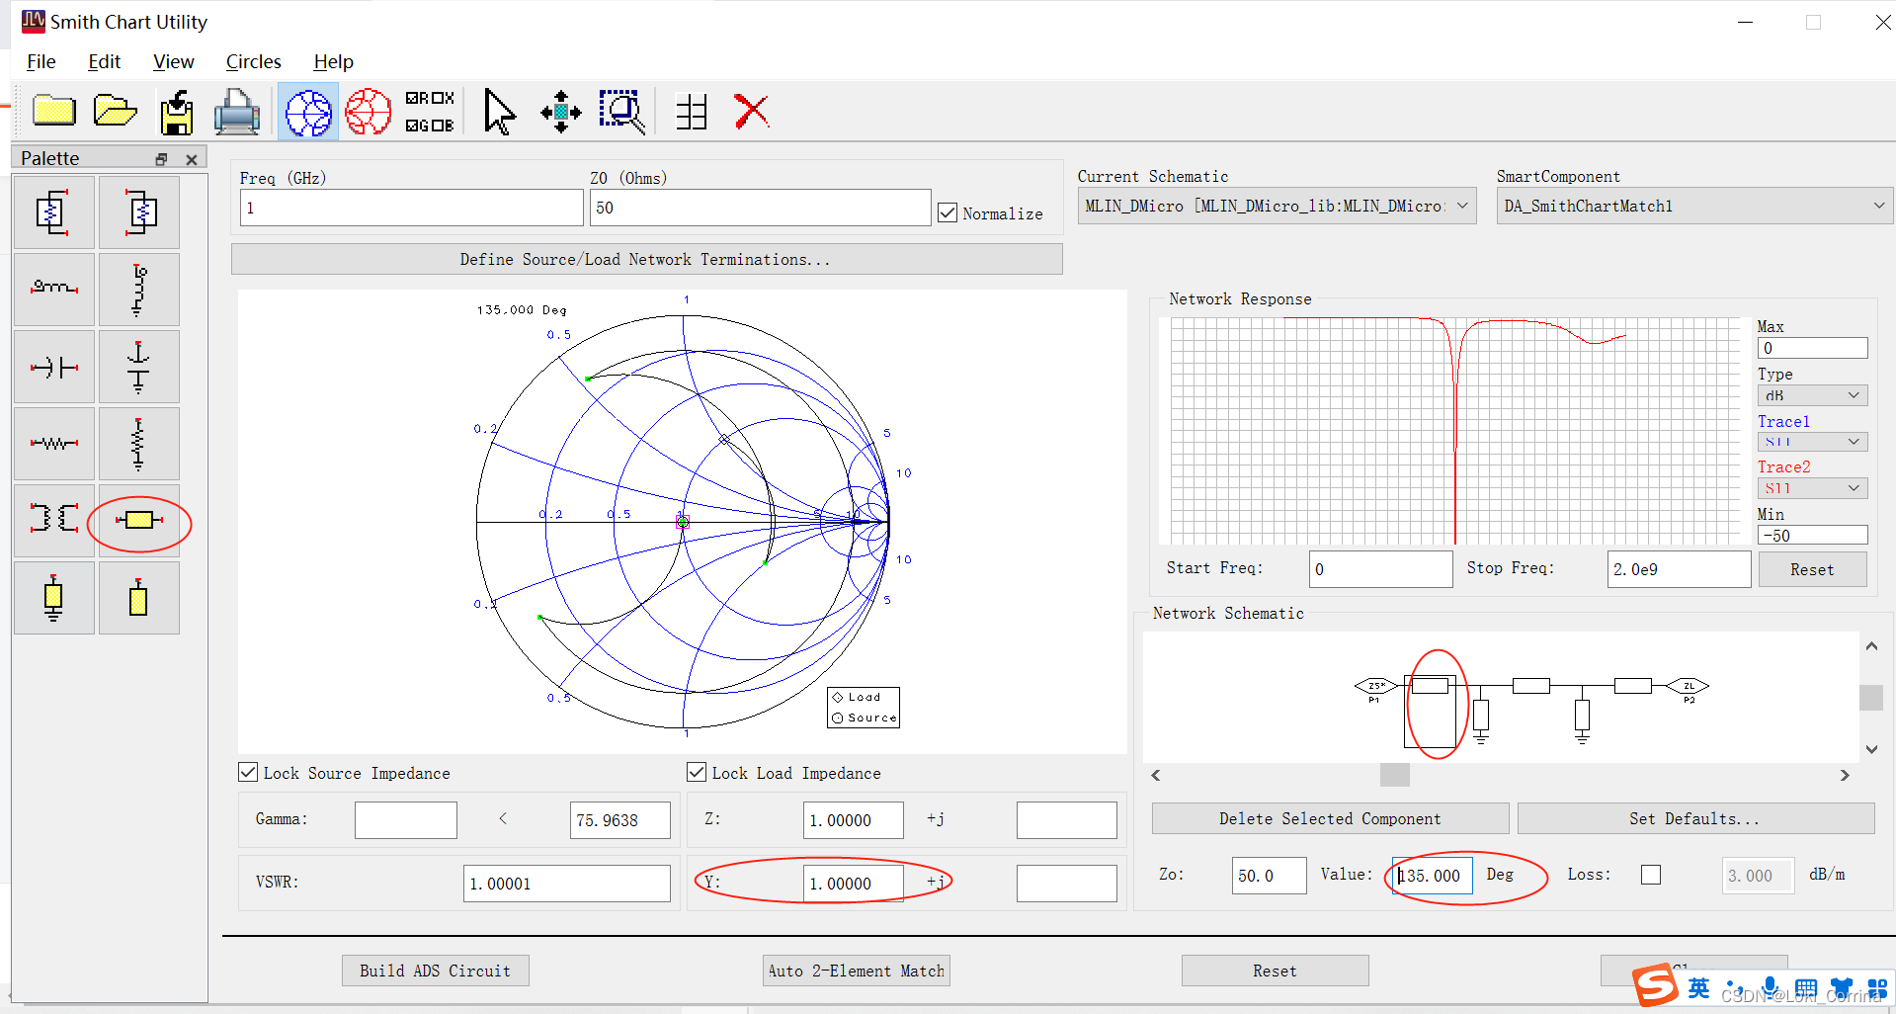This screenshot has width=1896, height=1014.
Task: Pick the first parallel RLC block palette icon
Action: tap(54, 212)
